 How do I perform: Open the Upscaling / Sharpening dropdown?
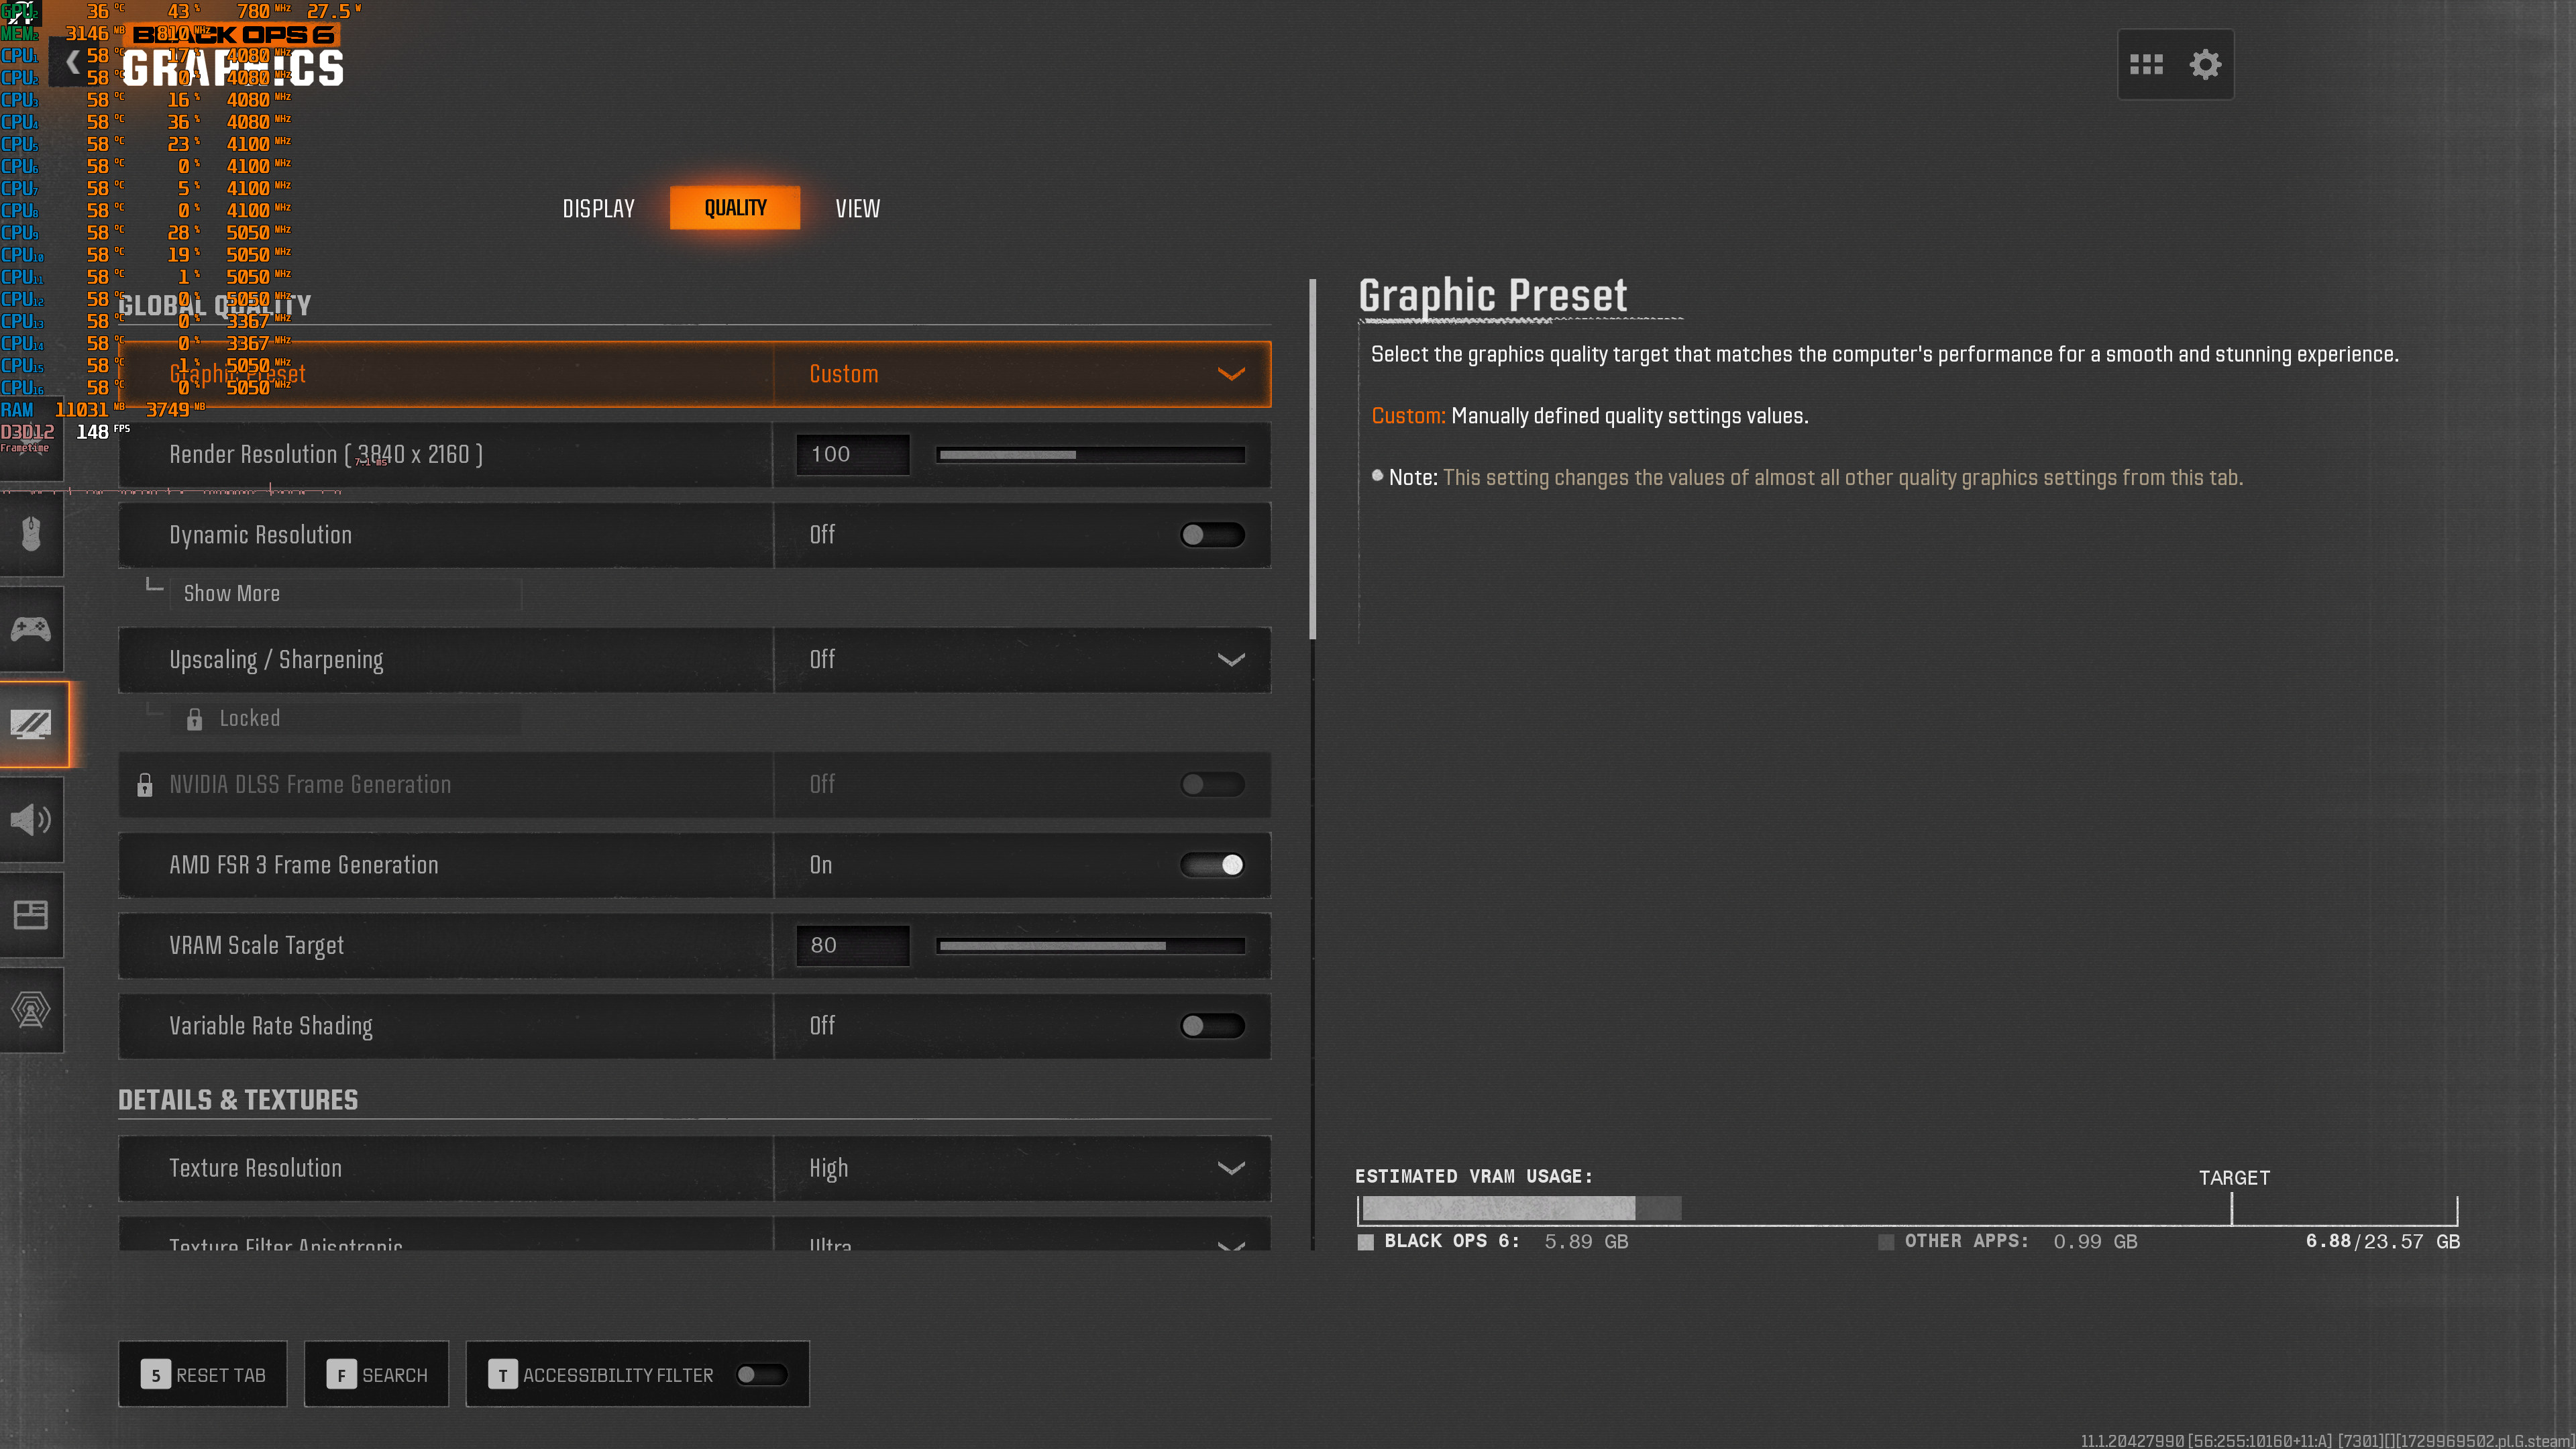click(1021, 660)
